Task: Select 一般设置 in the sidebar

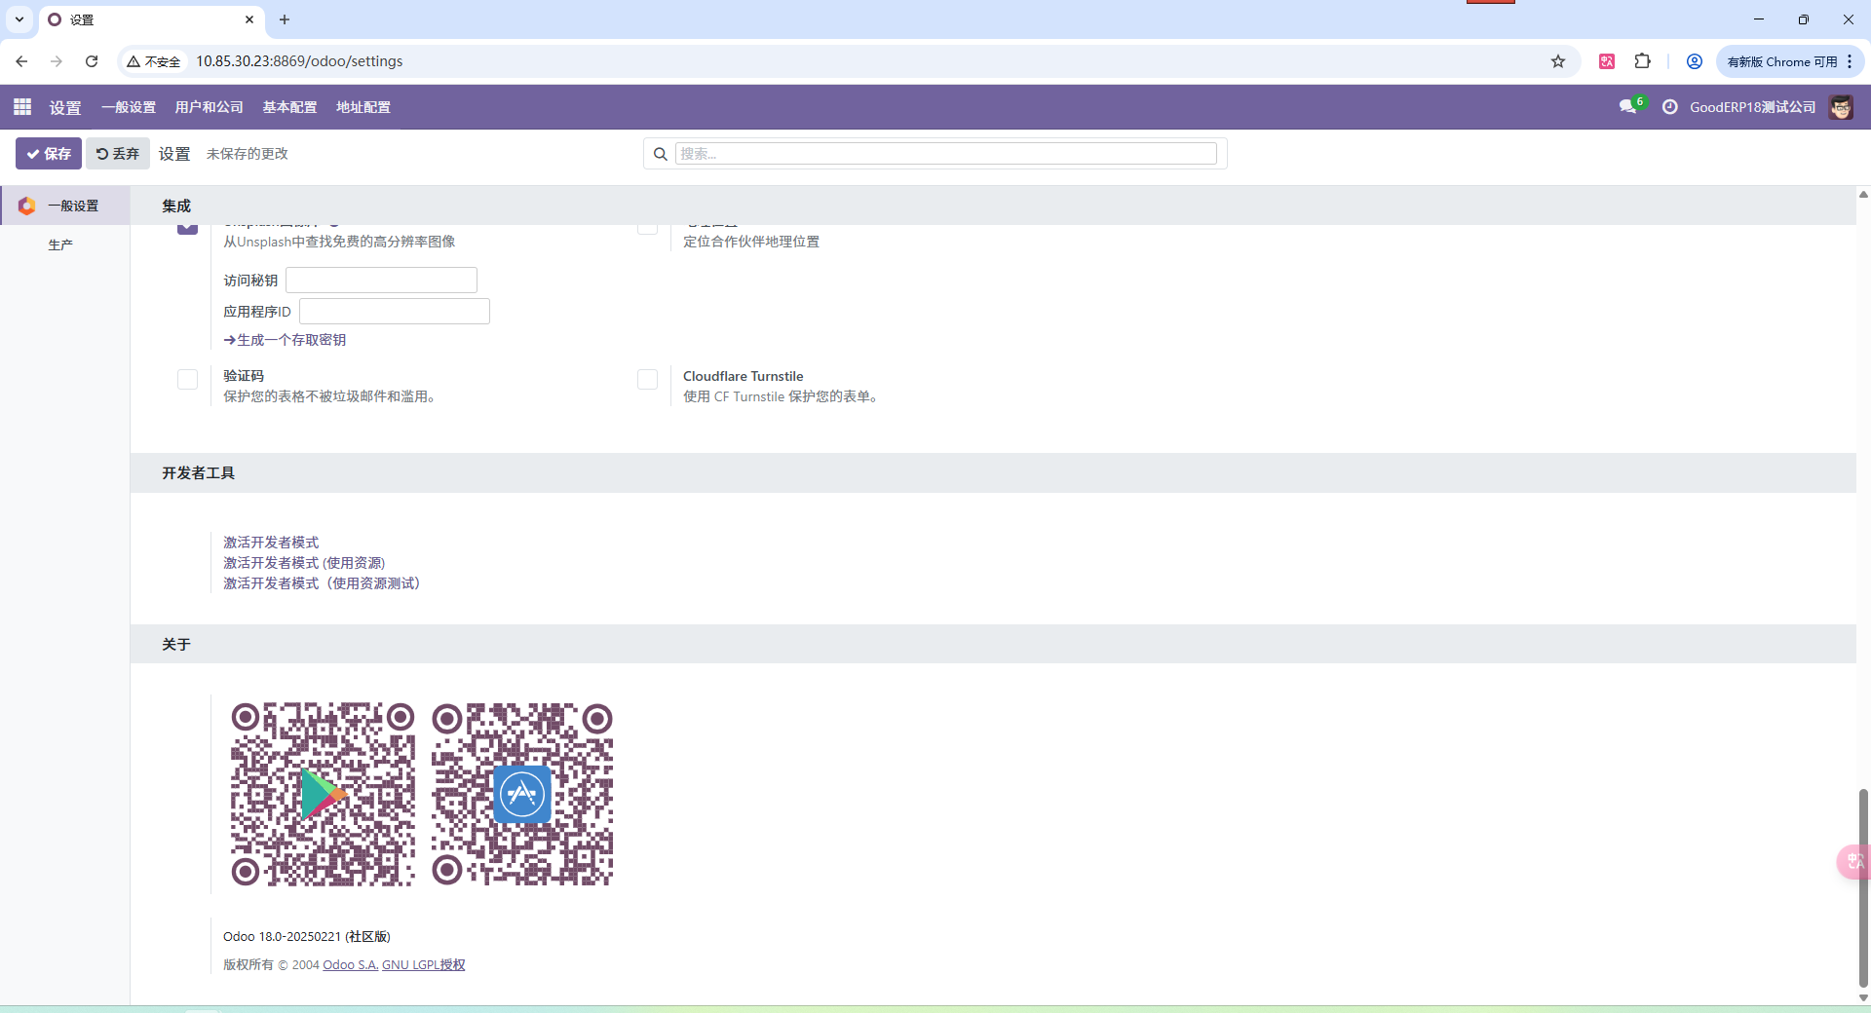Action: point(65,206)
